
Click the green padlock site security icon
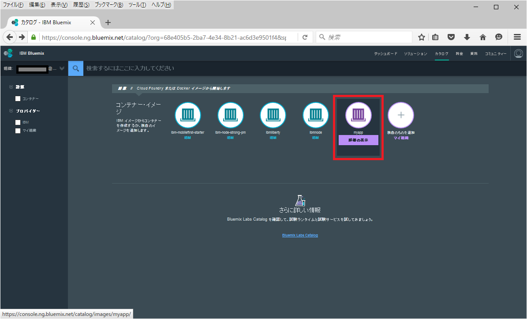34,37
